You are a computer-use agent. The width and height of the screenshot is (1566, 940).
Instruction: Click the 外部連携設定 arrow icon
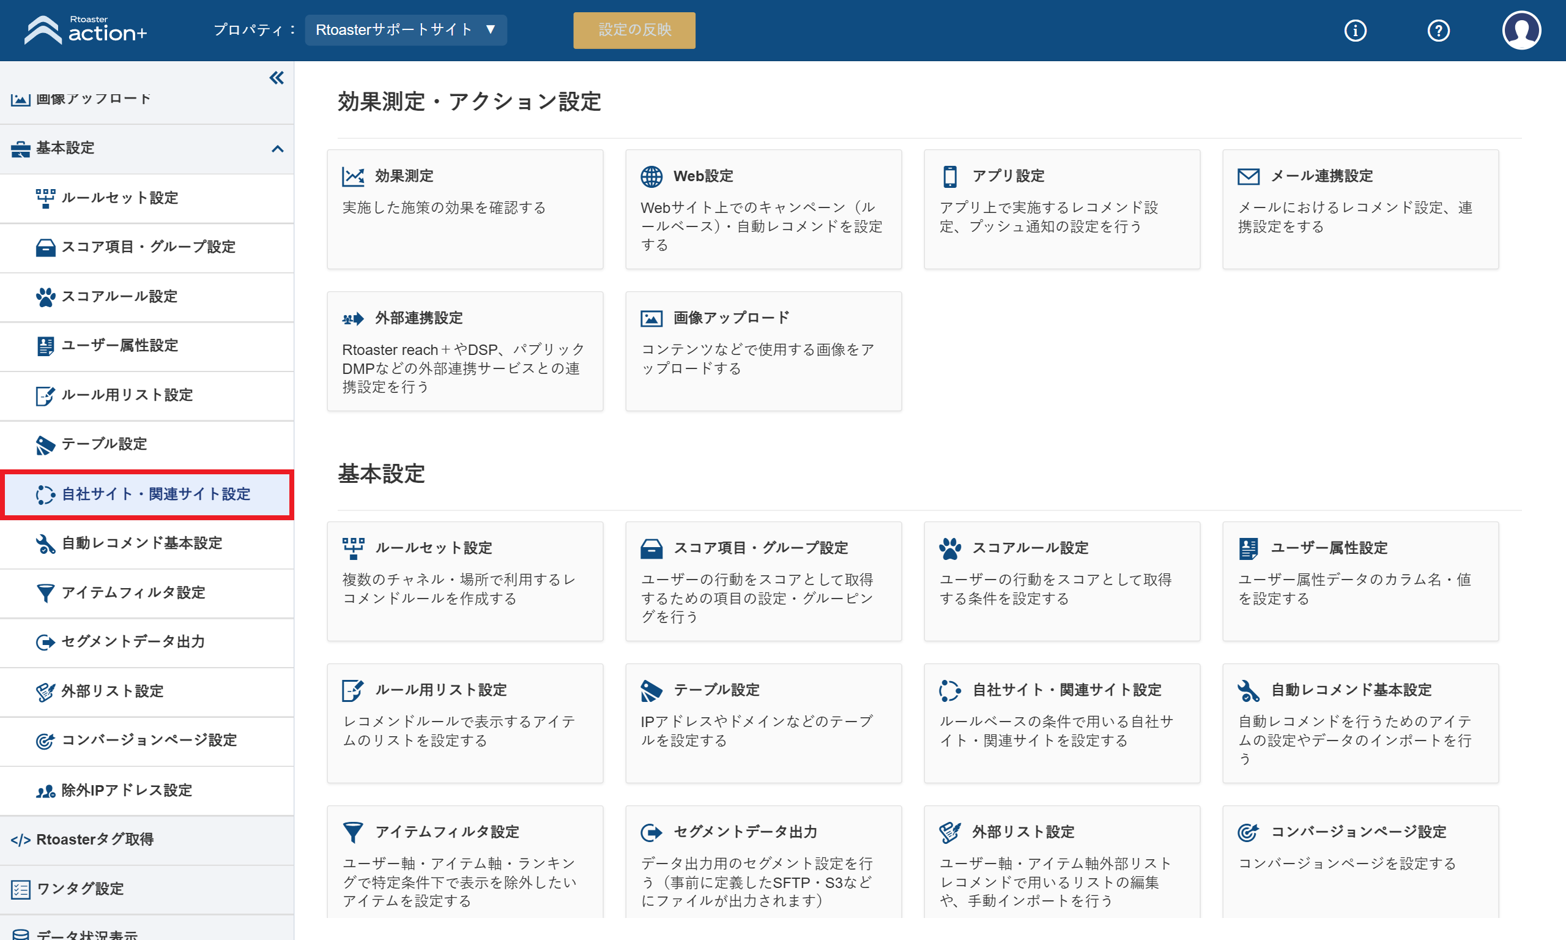353,319
